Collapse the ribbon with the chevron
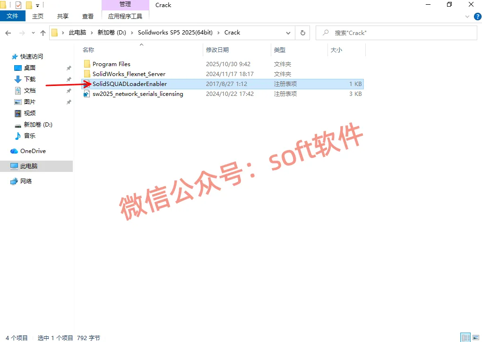 pos(467,17)
